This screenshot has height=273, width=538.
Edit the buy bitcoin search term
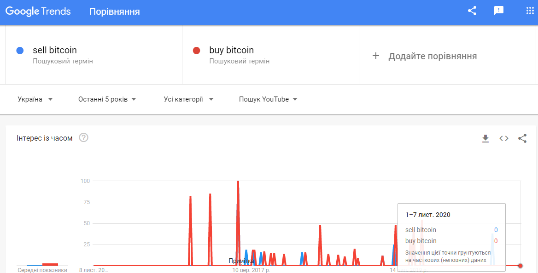[231, 50]
